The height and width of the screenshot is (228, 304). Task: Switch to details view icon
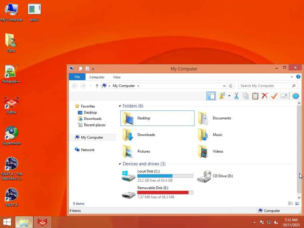(x=290, y=203)
